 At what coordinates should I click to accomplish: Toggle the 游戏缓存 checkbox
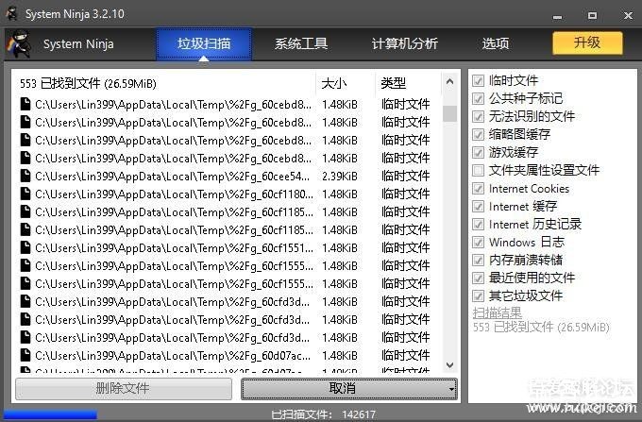pyautogui.click(x=478, y=153)
